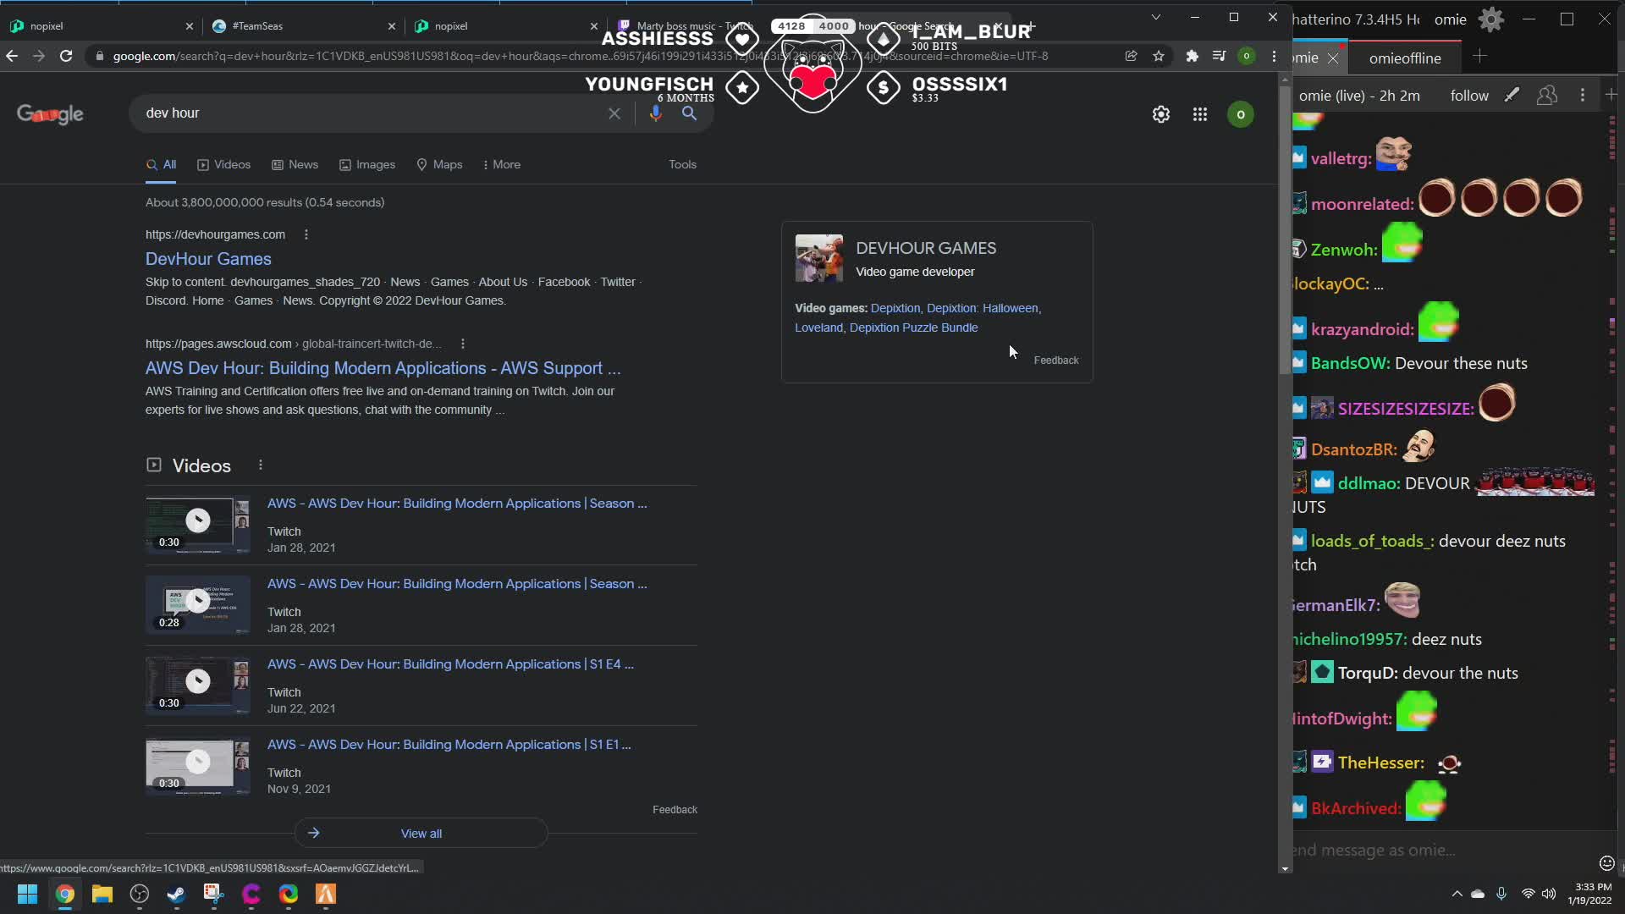This screenshot has width=1625, height=914.
Task: Click the DevHour Games knowledge panel image
Action: coord(818,258)
